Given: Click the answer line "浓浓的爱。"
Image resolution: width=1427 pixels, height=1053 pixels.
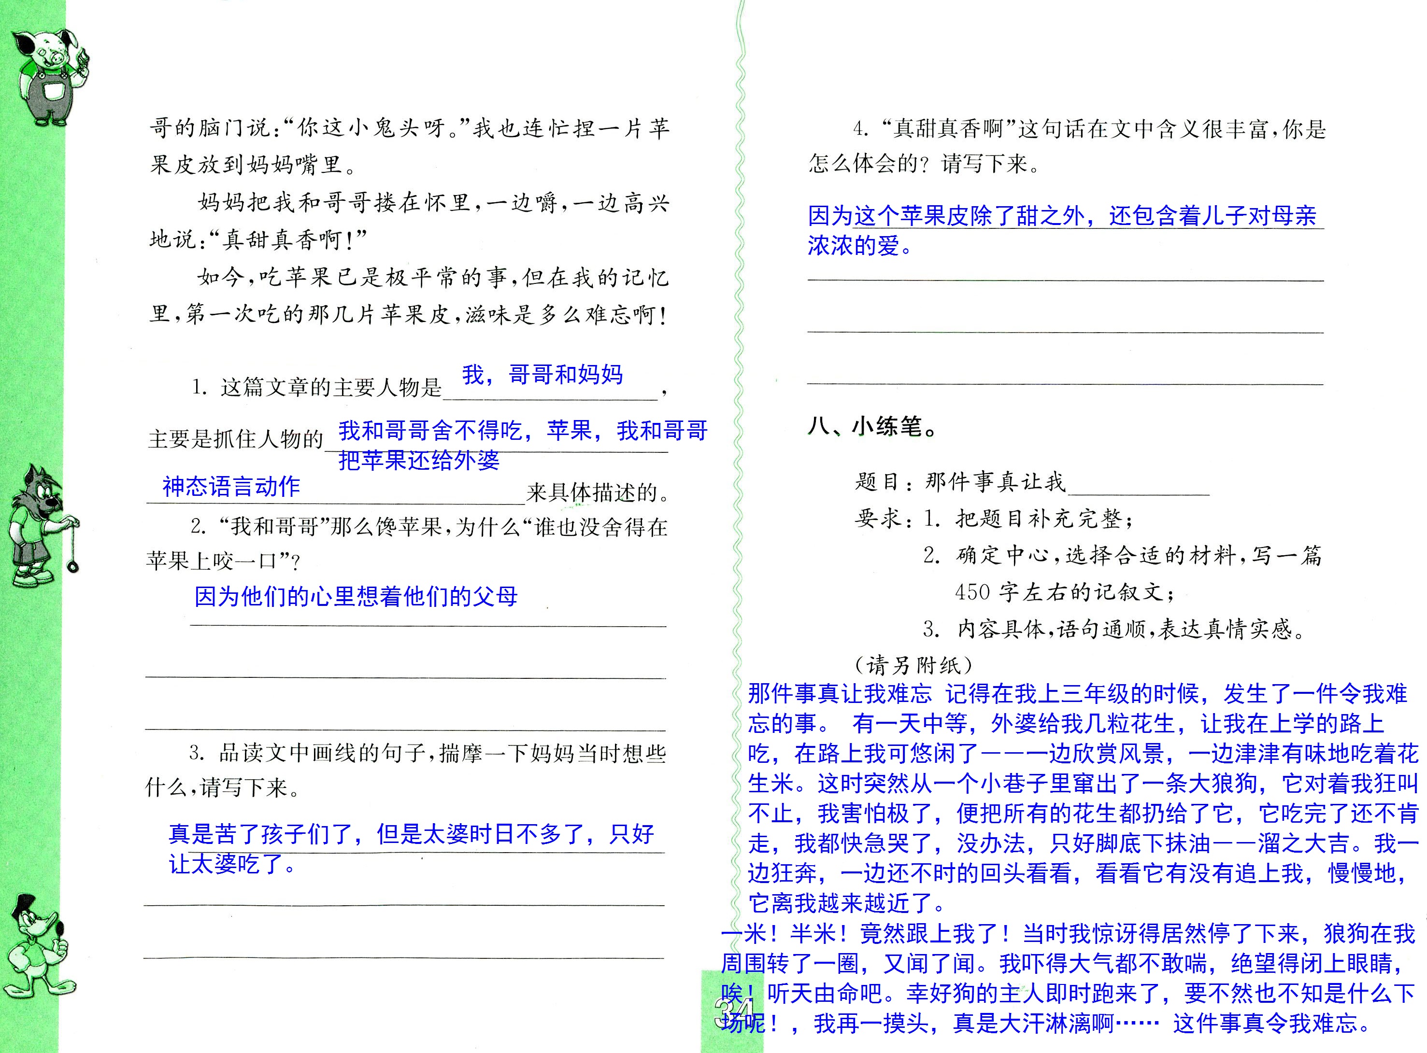Looking at the screenshot, I should coord(859,245).
